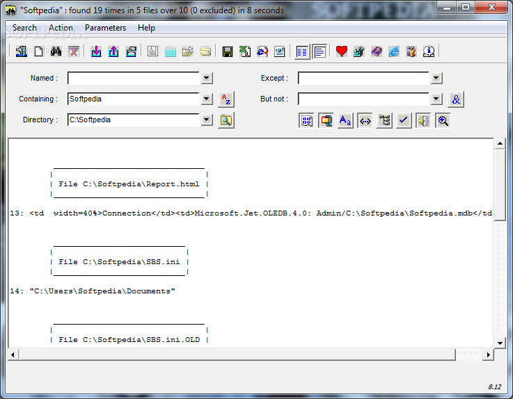The image size is (513, 399).
Task: Click the Directory field showing C:\Softpedia
Action: [x=134, y=120]
